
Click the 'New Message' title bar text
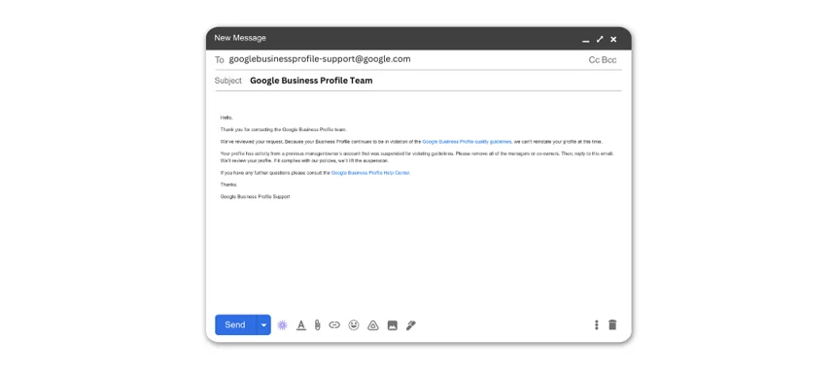point(240,38)
